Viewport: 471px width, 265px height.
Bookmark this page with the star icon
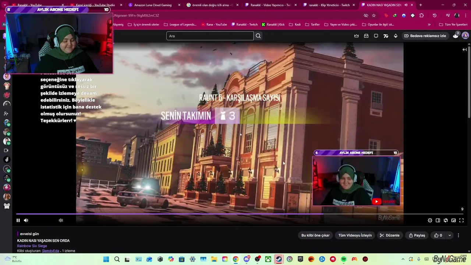click(x=374, y=15)
